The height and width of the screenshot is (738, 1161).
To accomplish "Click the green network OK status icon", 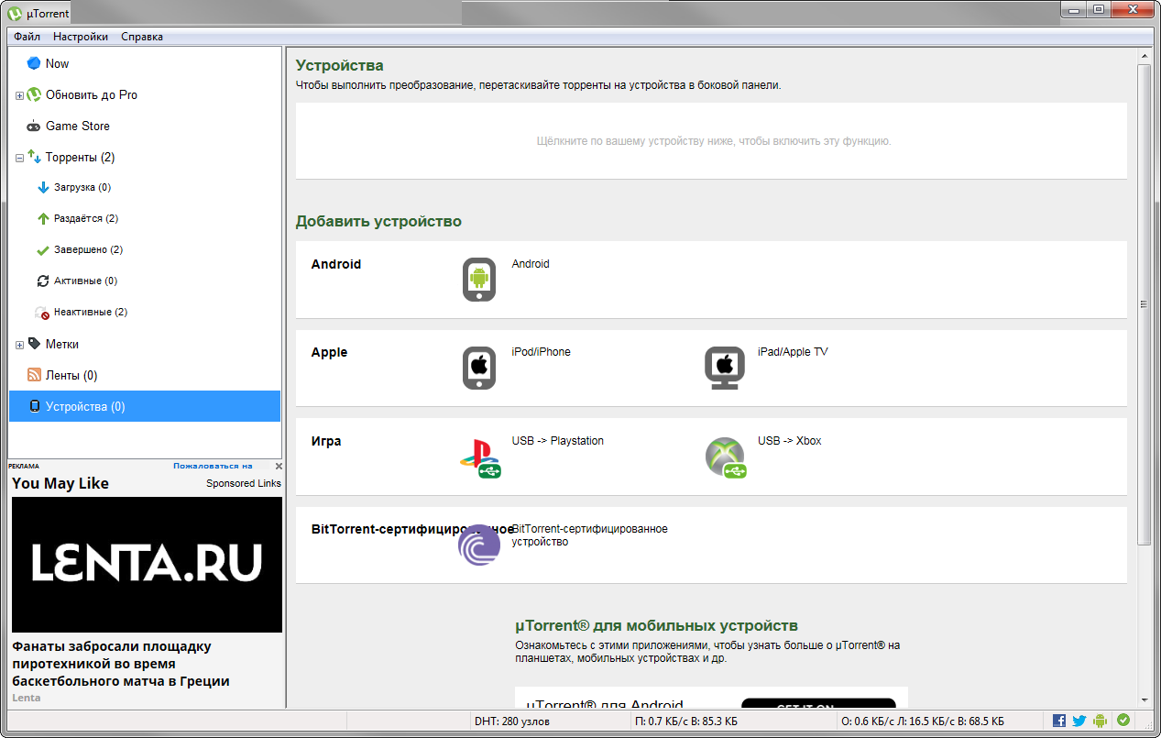I will tap(1123, 721).
